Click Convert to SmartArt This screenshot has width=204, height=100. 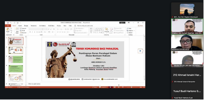[80, 33]
